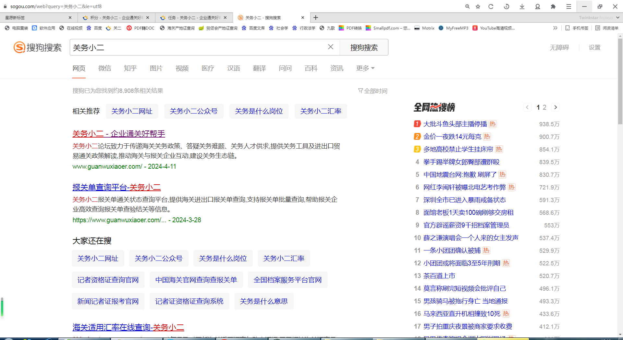
Task: Open the 电脑重装 bookmark
Action: tap(17, 28)
